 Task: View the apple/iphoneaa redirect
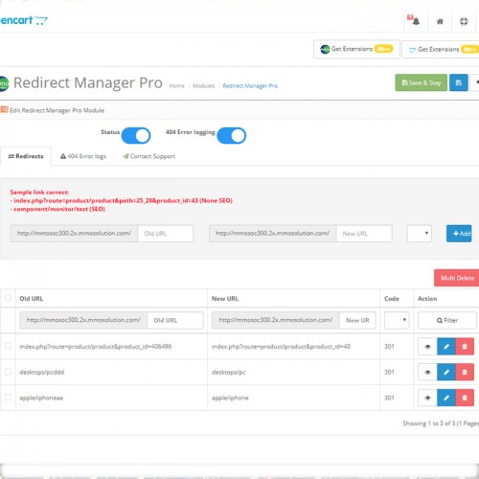click(x=427, y=398)
